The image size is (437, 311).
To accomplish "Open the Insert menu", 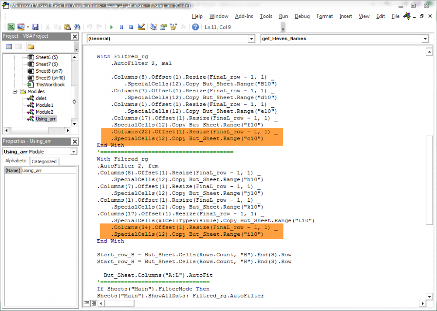I will click(x=346, y=16).
